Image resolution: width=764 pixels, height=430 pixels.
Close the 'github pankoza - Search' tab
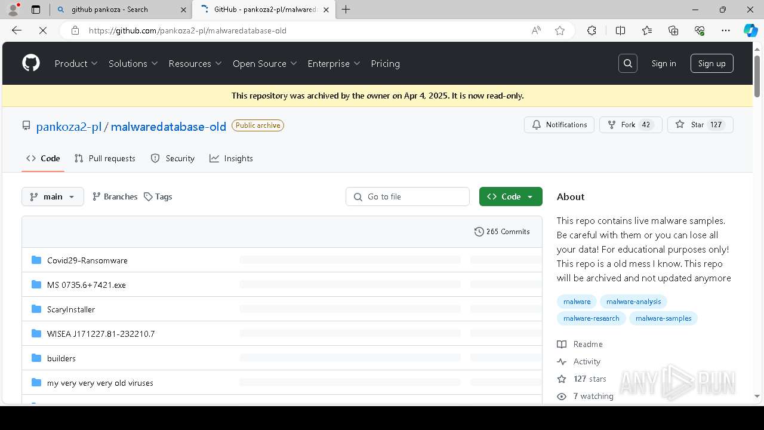point(183,10)
